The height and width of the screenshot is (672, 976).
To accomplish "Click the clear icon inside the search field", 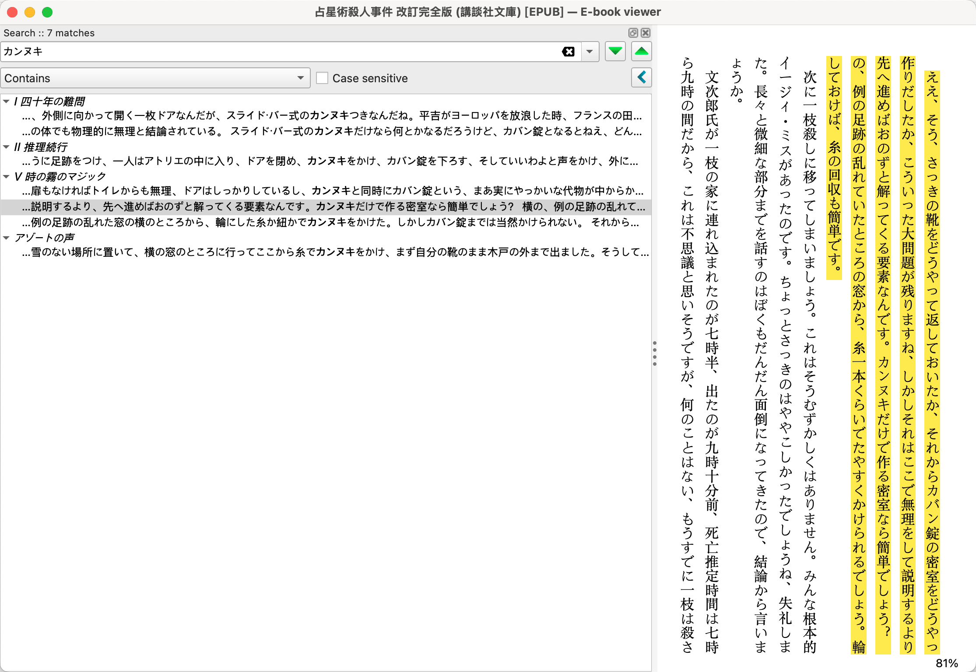I will [568, 52].
